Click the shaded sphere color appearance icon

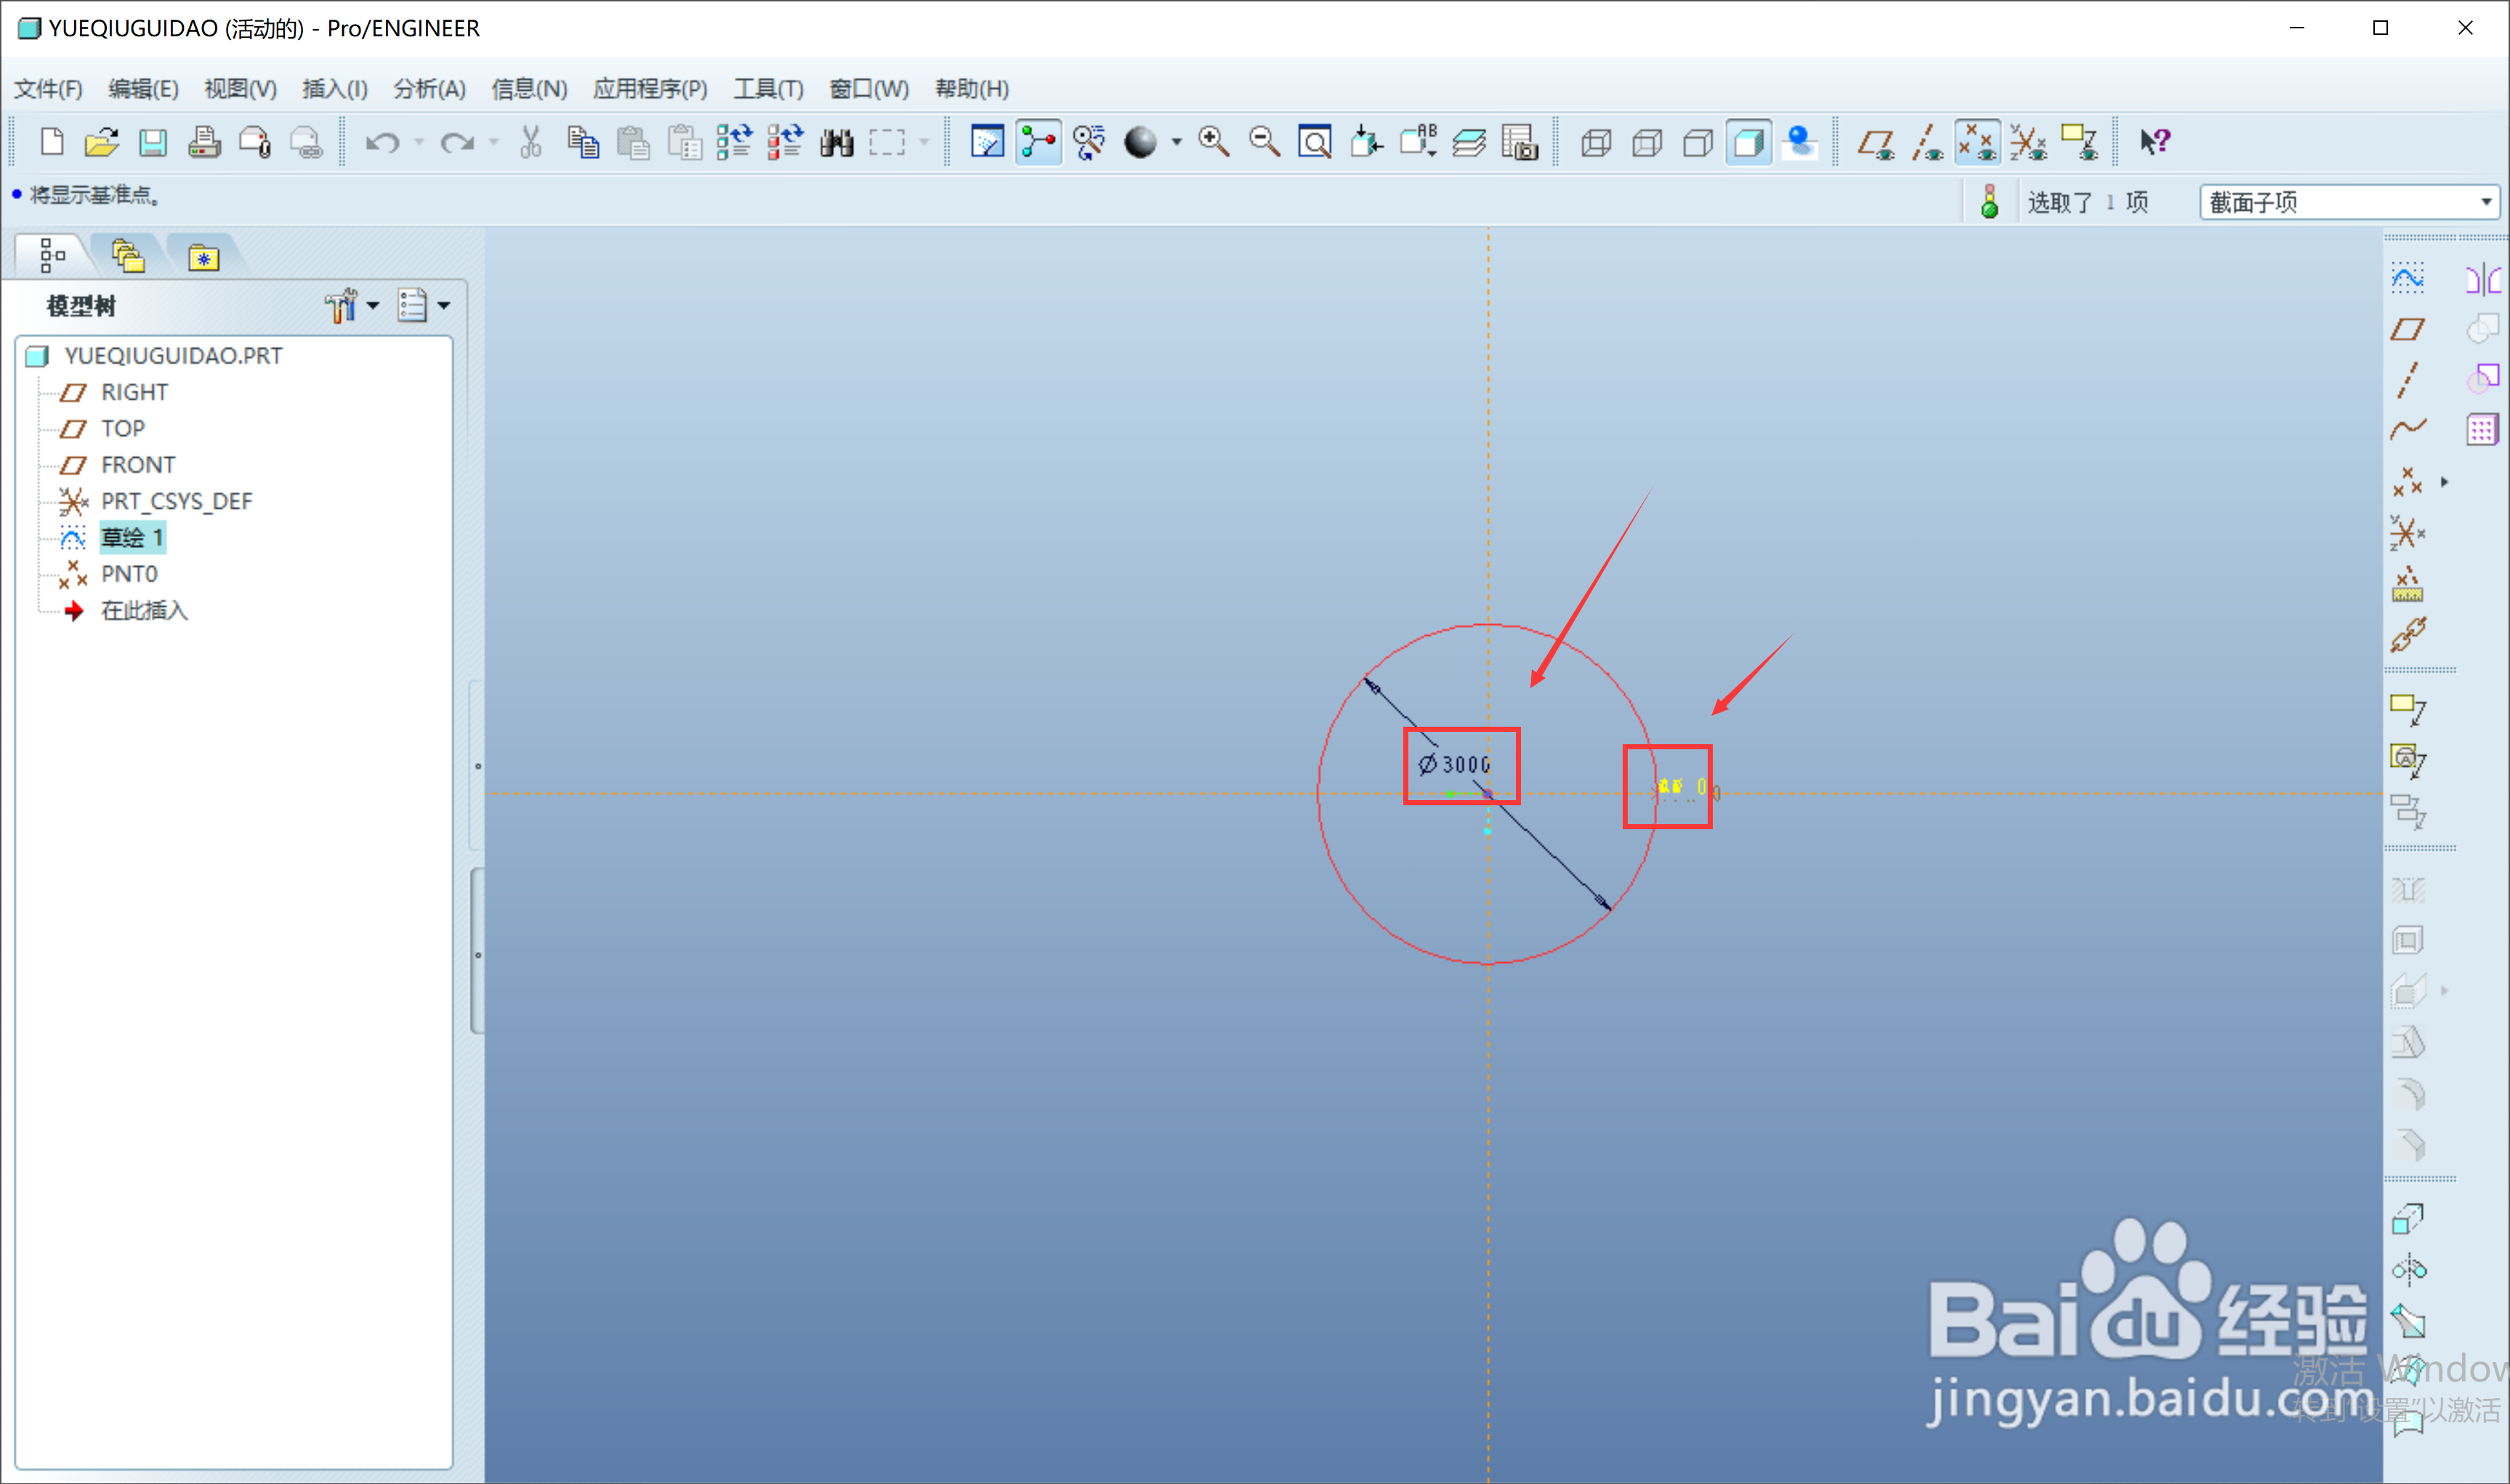[1139, 142]
